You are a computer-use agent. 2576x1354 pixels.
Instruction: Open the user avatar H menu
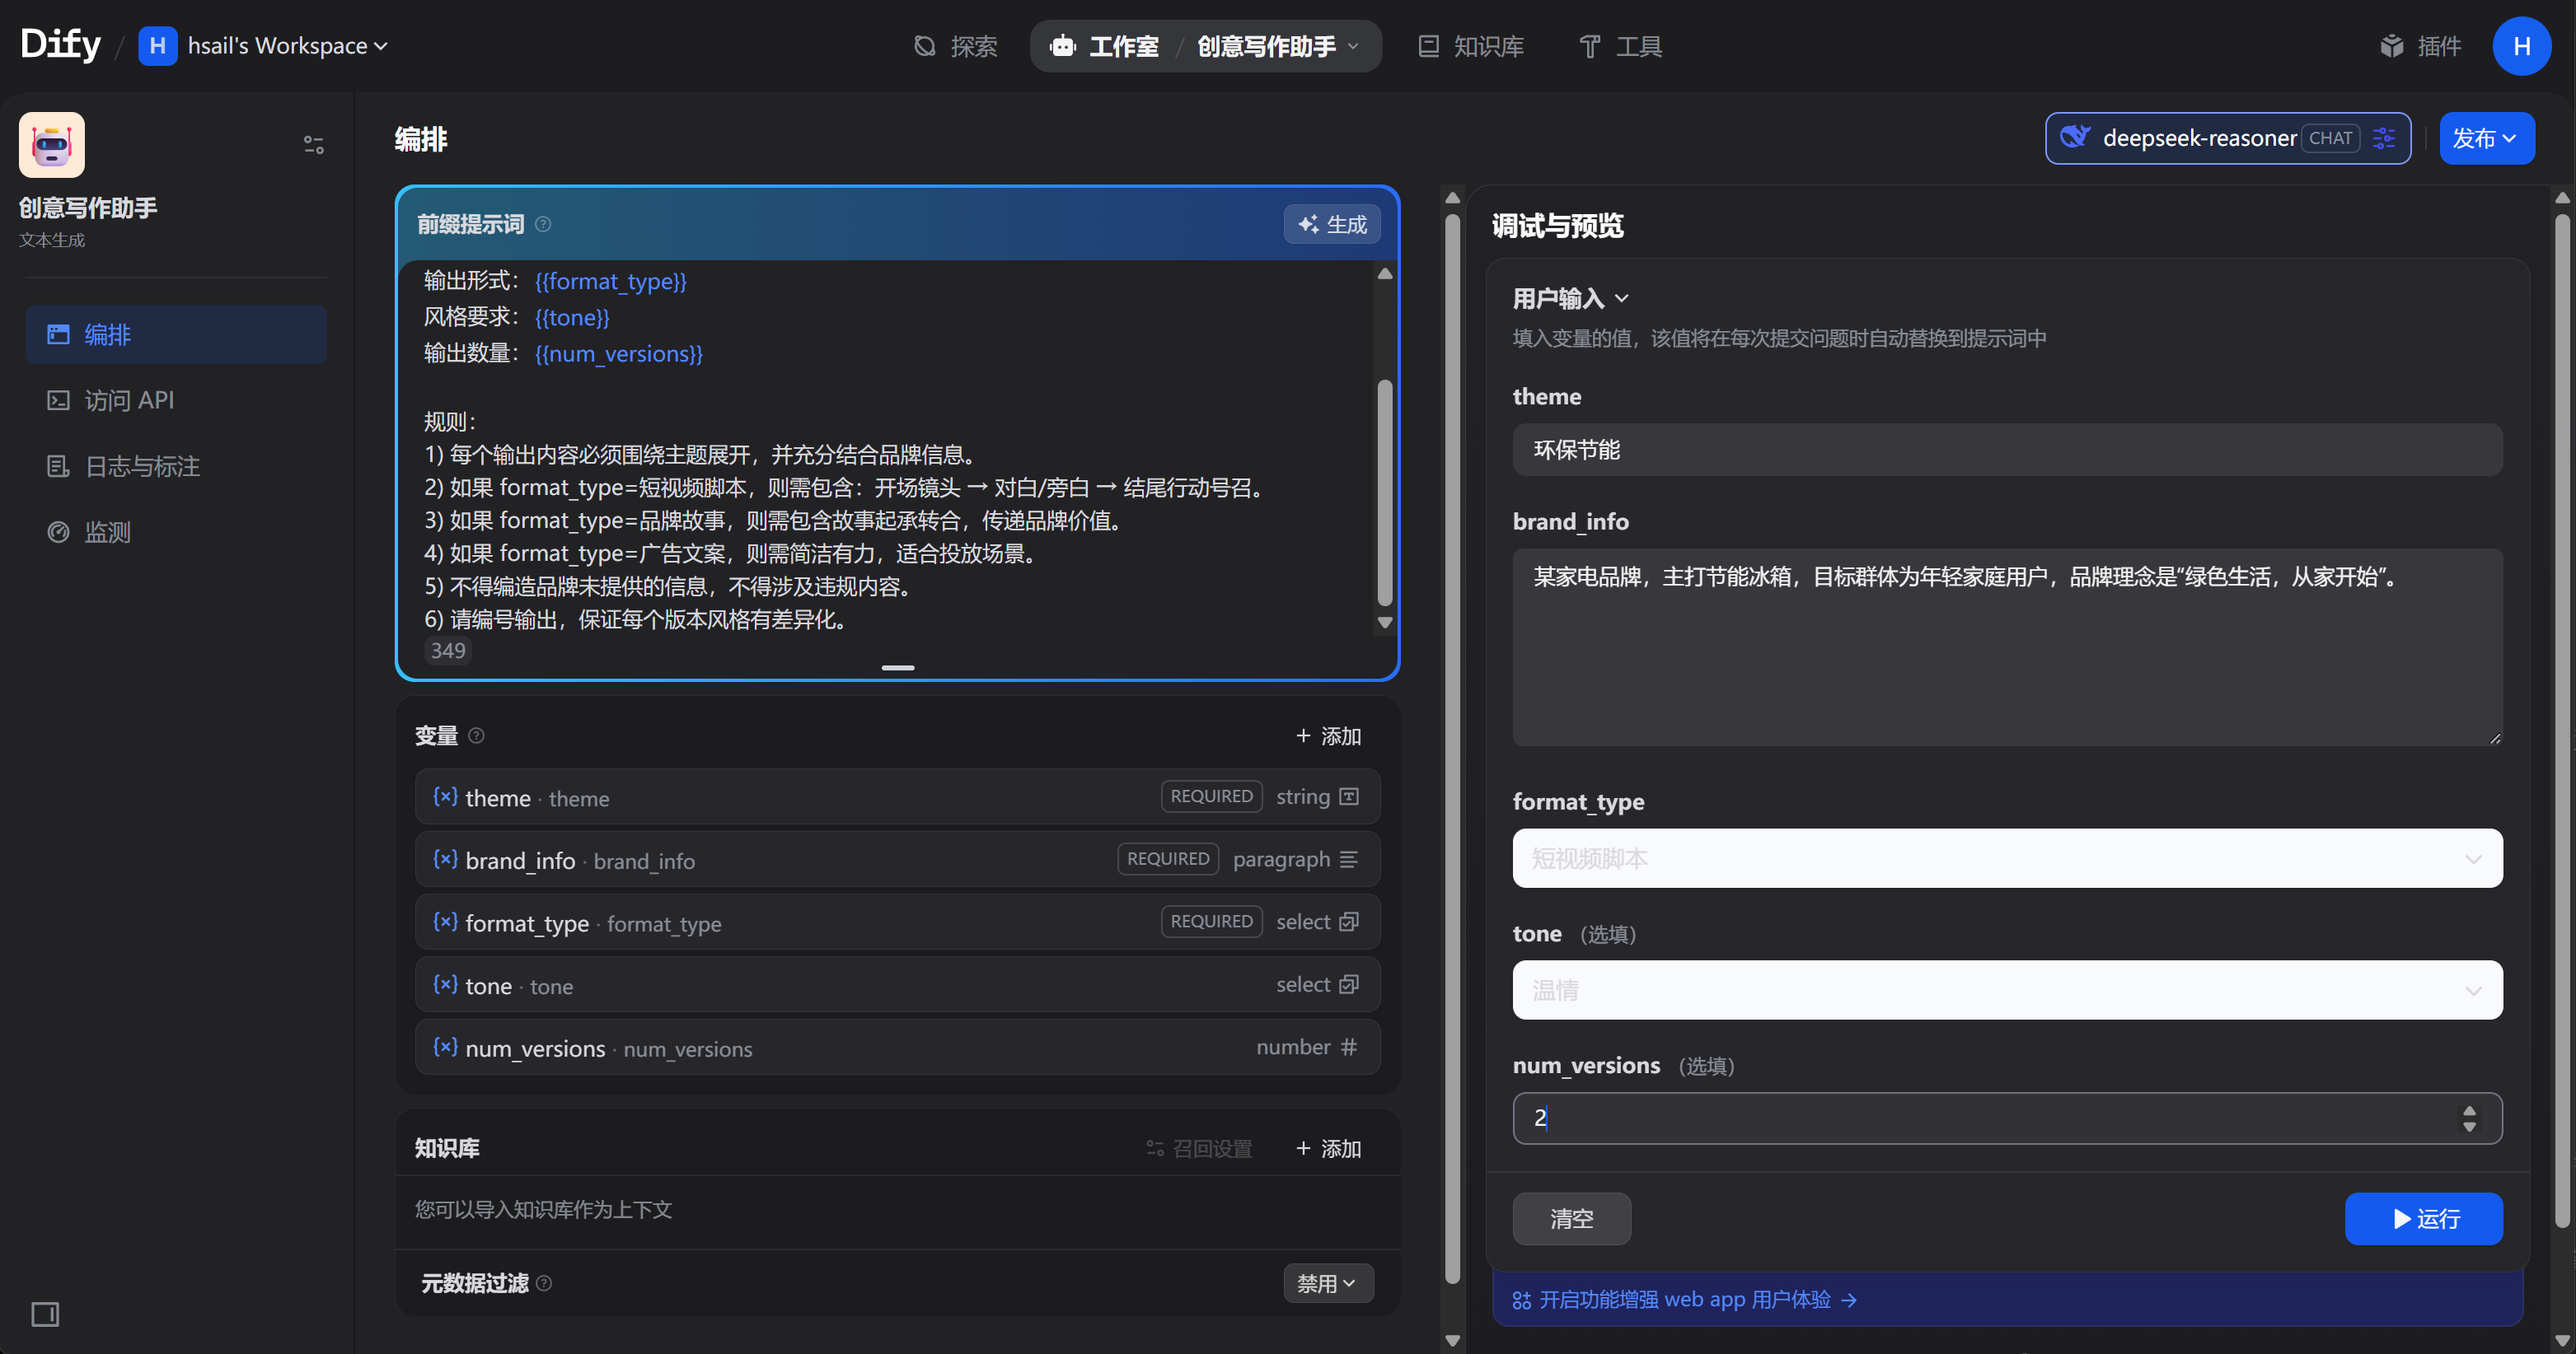[x=2521, y=46]
